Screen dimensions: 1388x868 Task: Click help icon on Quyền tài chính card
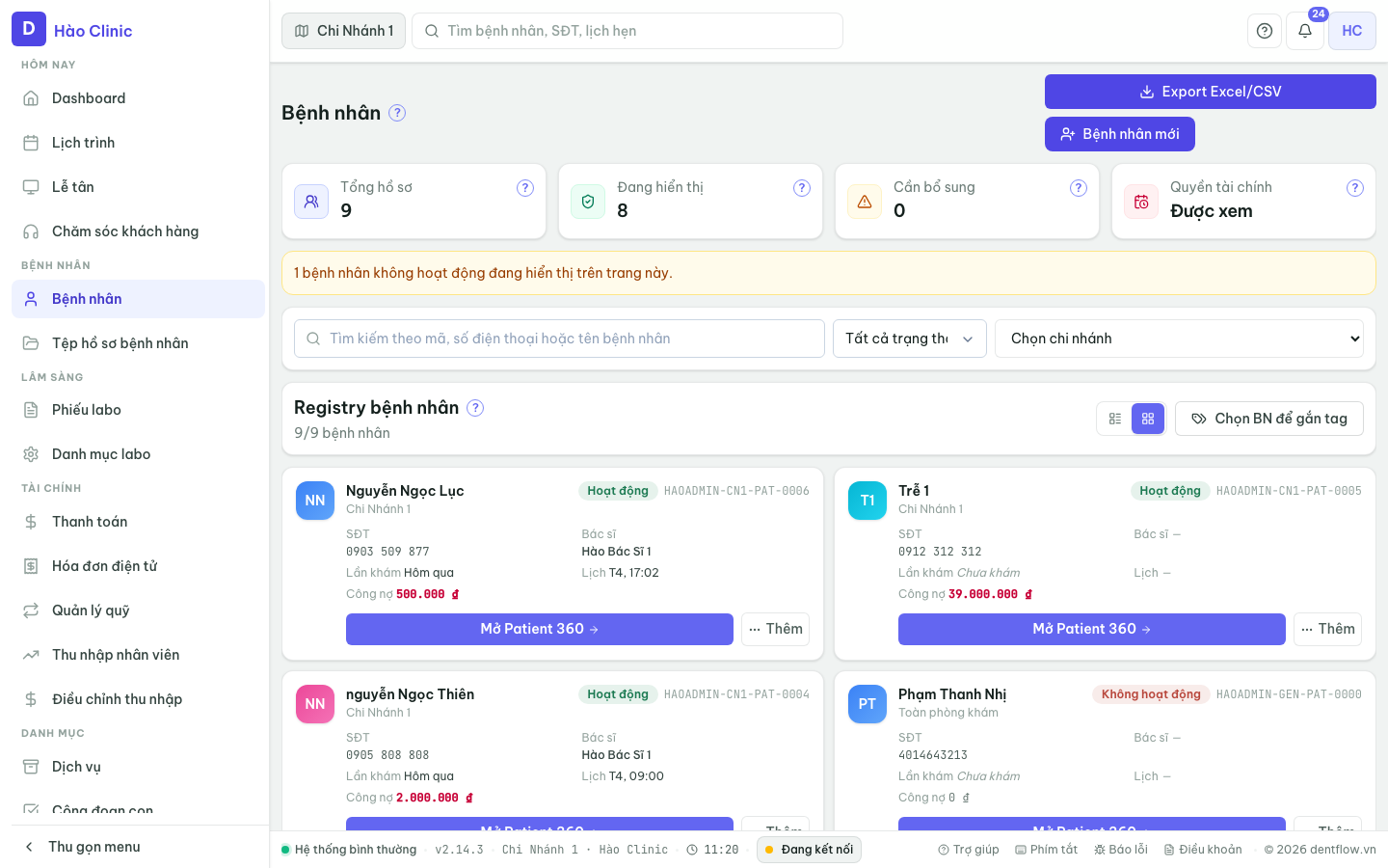pyautogui.click(x=1355, y=188)
